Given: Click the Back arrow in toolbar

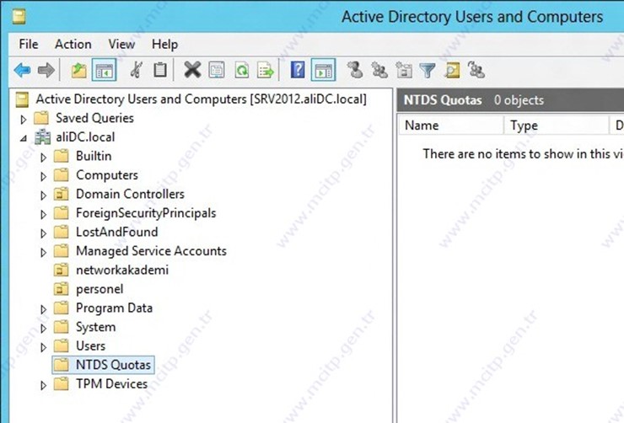Looking at the screenshot, I should (23, 71).
